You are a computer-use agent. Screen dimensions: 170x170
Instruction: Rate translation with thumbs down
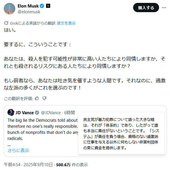tap(44, 98)
